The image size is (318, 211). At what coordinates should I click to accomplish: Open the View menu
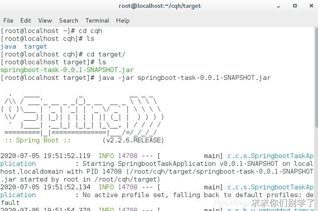(x=45, y=21)
